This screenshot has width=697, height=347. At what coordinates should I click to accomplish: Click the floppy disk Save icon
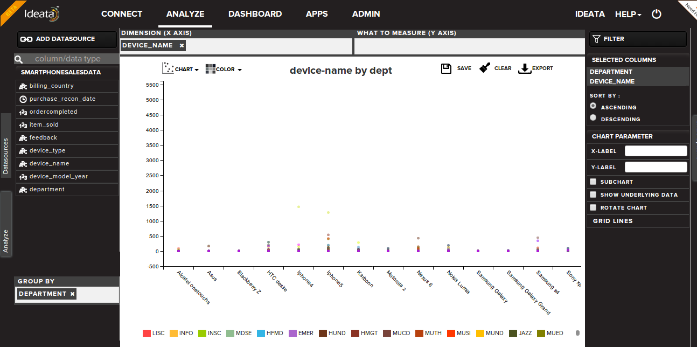pyautogui.click(x=446, y=68)
